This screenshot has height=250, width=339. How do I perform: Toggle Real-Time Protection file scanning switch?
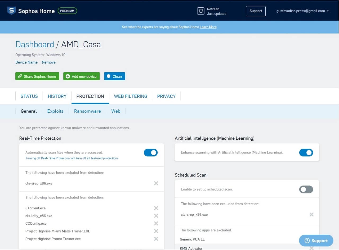151,152
